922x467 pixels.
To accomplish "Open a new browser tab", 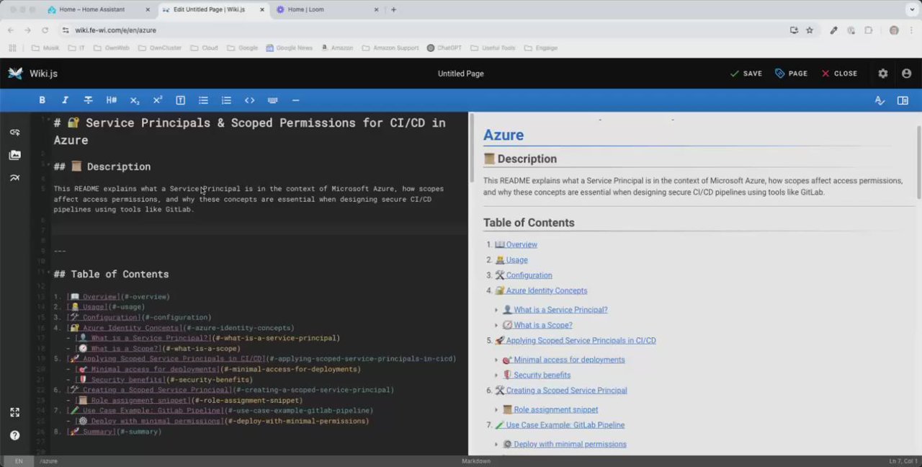I will click(393, 9).
